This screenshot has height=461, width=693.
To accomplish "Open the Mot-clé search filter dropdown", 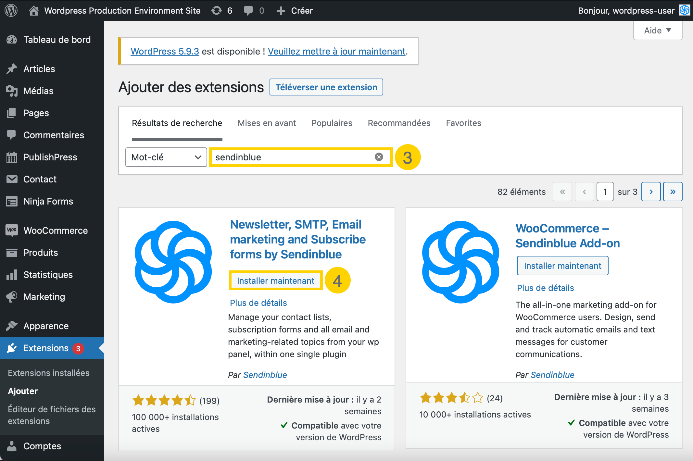I will coord(166,157).
